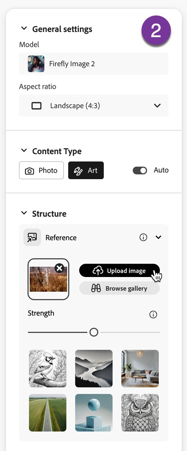This screenshot has height=451, width=187.
Task: Open the info icon next to Reference
Action: coord(143,237)
